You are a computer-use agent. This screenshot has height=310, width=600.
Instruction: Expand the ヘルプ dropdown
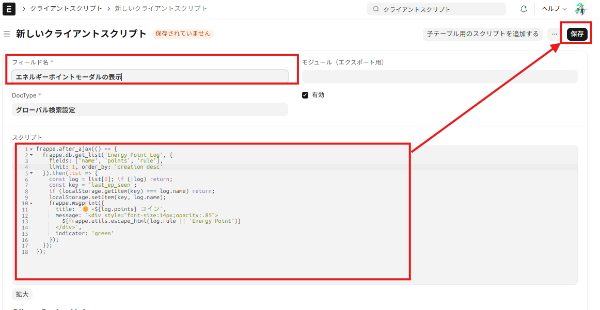[554, 9]
